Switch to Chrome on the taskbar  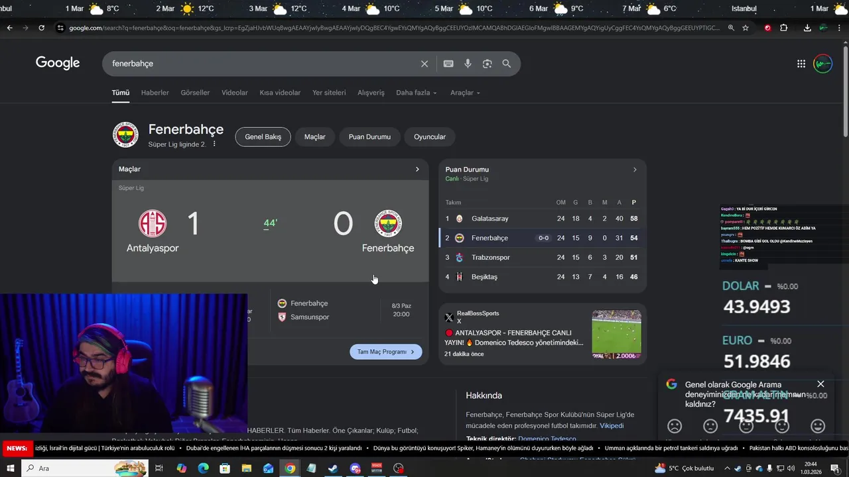point(290,468)
